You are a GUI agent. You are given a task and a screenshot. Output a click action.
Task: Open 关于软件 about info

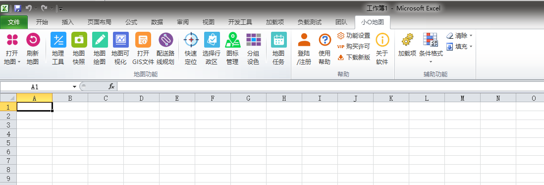click(382, 49)
